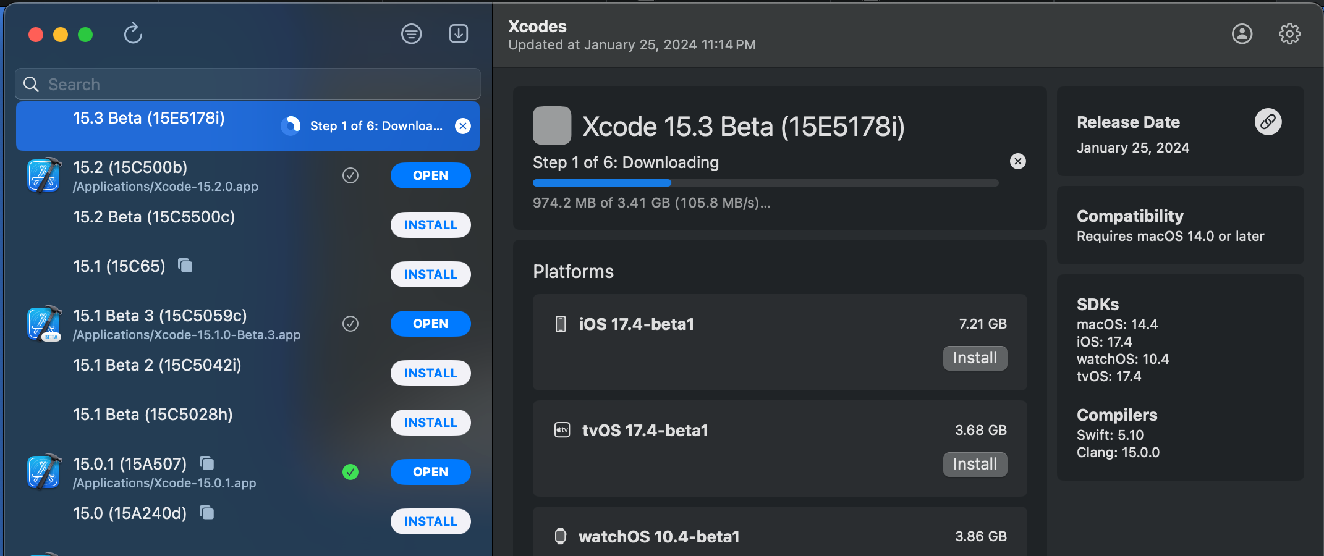Open Xcode 15.0.1 (15A507)

pos(431,472)
